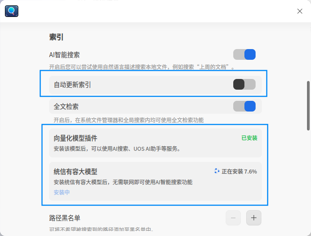Click the 全文检索 label text

tap(66, 107)
